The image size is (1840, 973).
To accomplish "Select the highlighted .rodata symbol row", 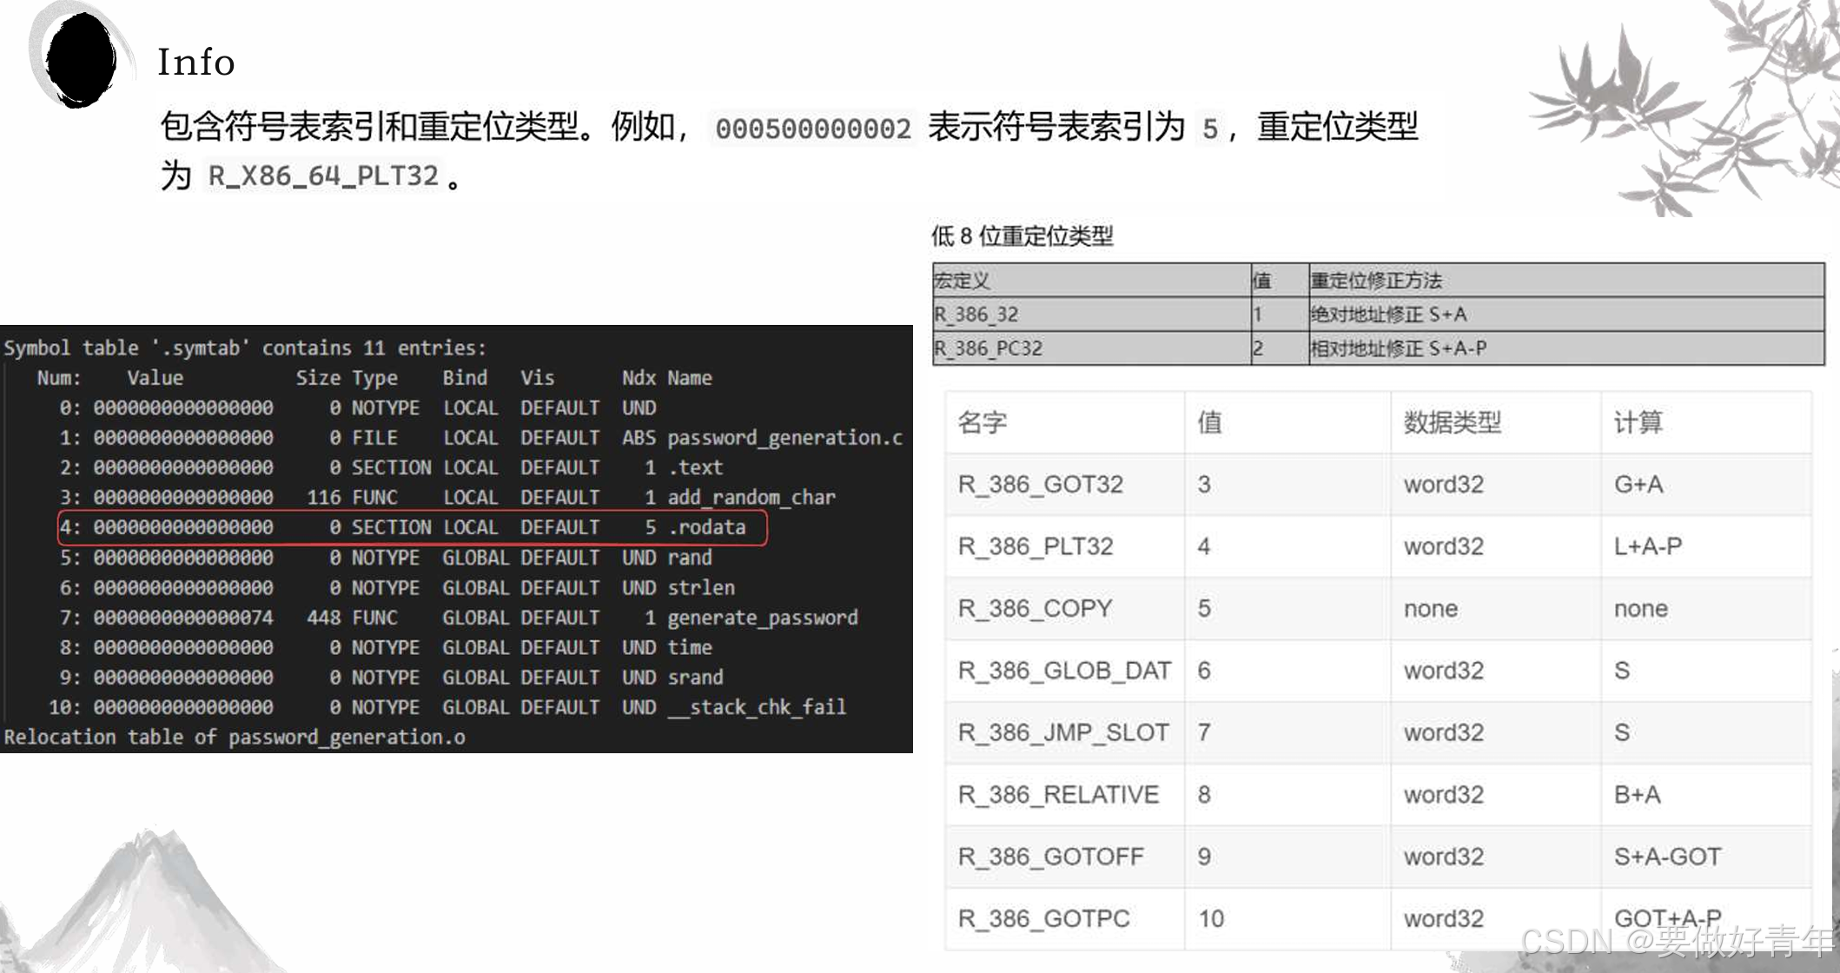I will (412, 527).
